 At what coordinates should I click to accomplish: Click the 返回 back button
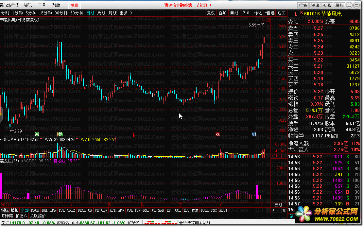[281, 13]
